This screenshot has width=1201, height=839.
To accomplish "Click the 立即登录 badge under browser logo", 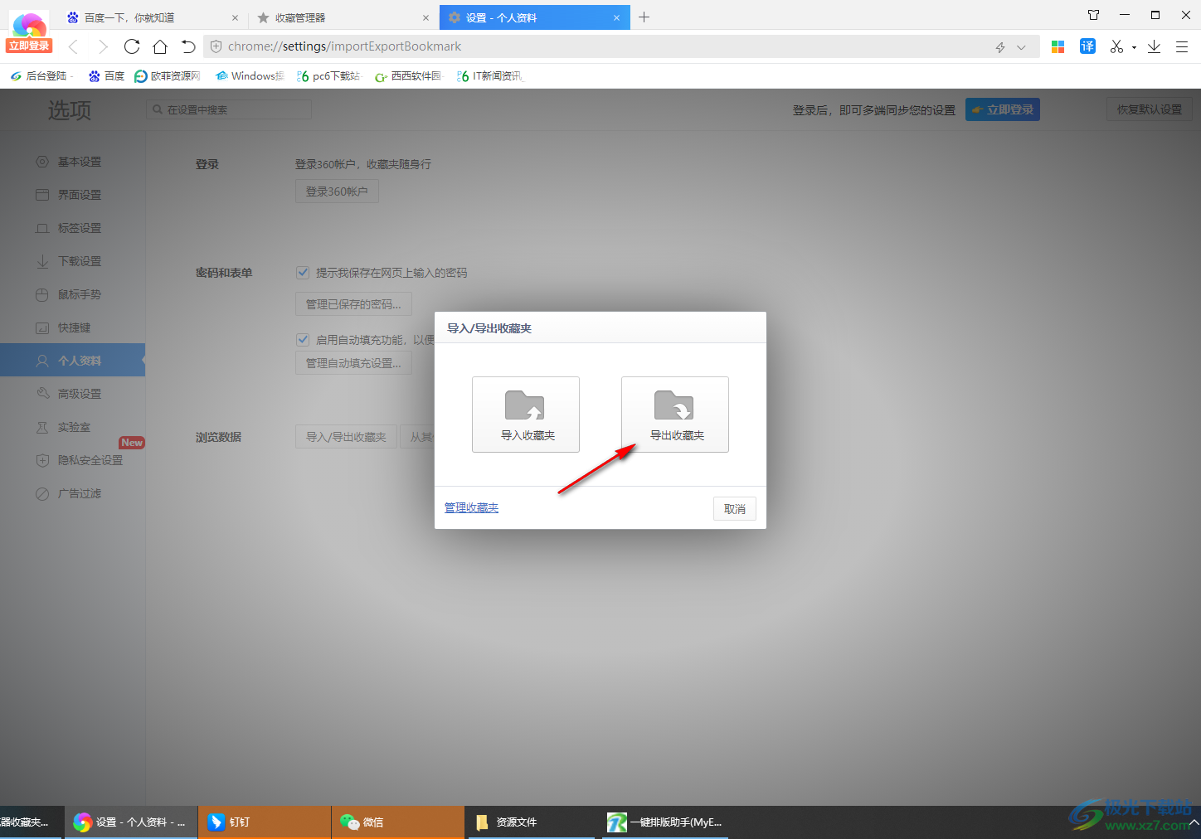I will [29, 46].
